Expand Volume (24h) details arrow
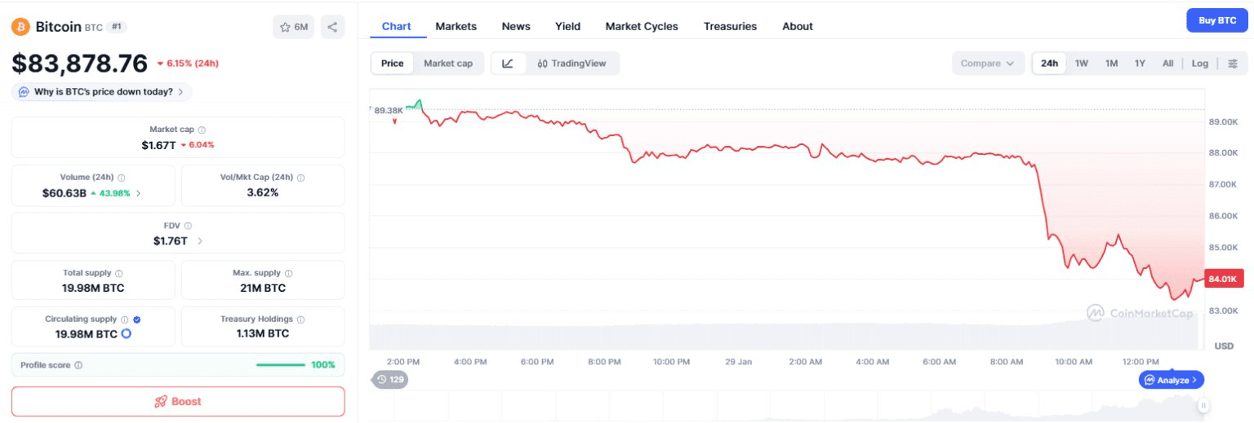 (x=138, y=193)
